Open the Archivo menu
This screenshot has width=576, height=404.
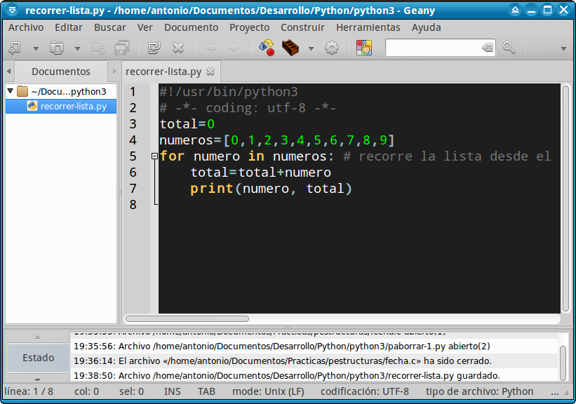click(x=26, y=27)
